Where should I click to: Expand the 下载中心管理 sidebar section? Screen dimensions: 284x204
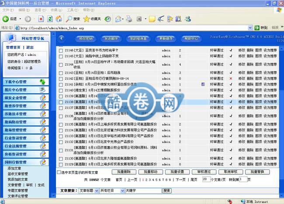pyautogui.click(x=26, y=82)
